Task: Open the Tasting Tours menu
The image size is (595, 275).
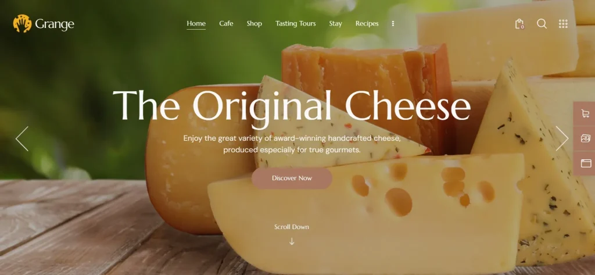Action: [x=296, y=24]
